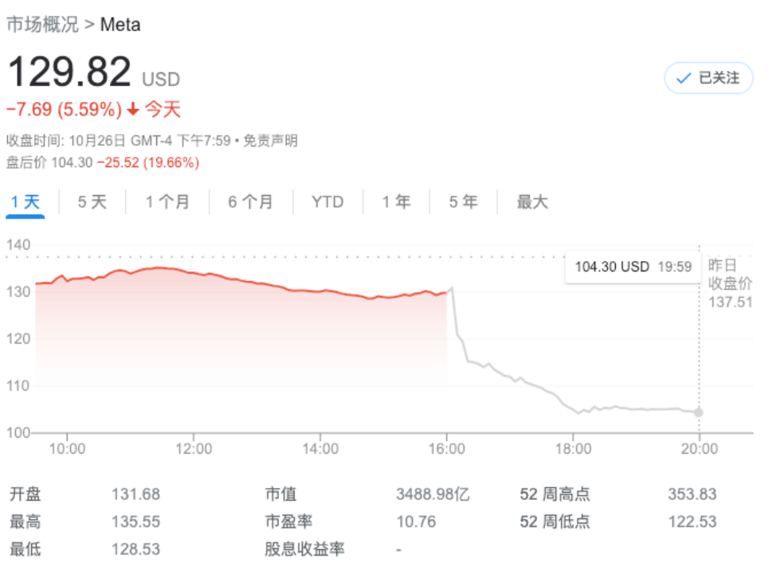Select the 6 个月 range tab
The width and height of the screenshot is (780, 573).
[x=250, y=202]
